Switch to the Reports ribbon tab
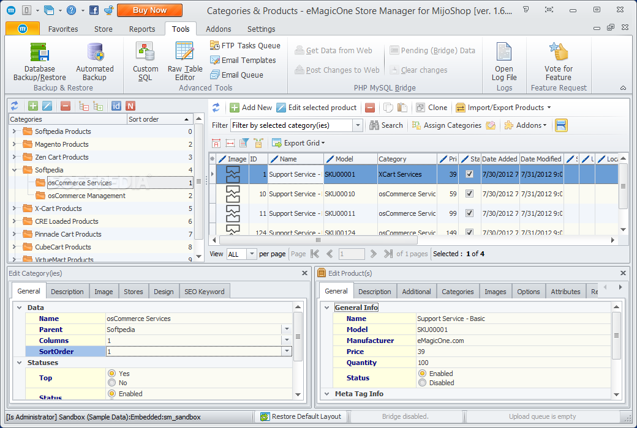 pos(141,29)
